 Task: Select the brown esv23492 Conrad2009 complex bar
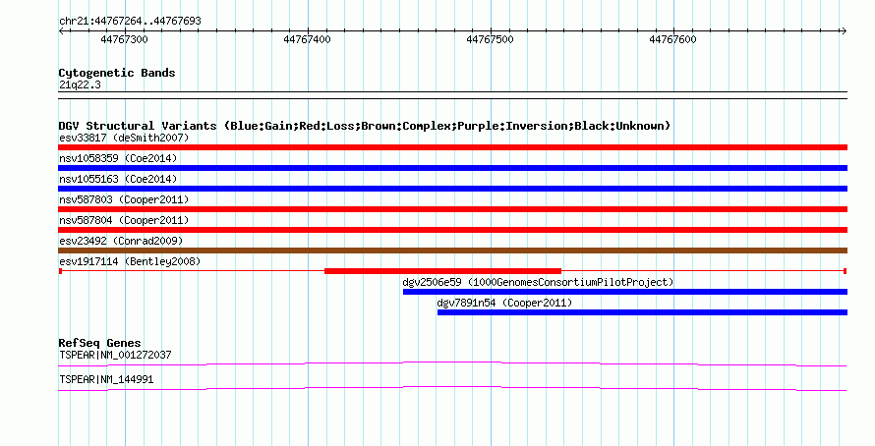[x=452, y=251]
